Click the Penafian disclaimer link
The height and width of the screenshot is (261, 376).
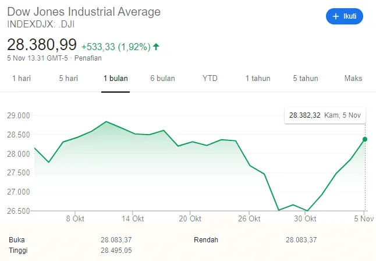click(88, 58)
